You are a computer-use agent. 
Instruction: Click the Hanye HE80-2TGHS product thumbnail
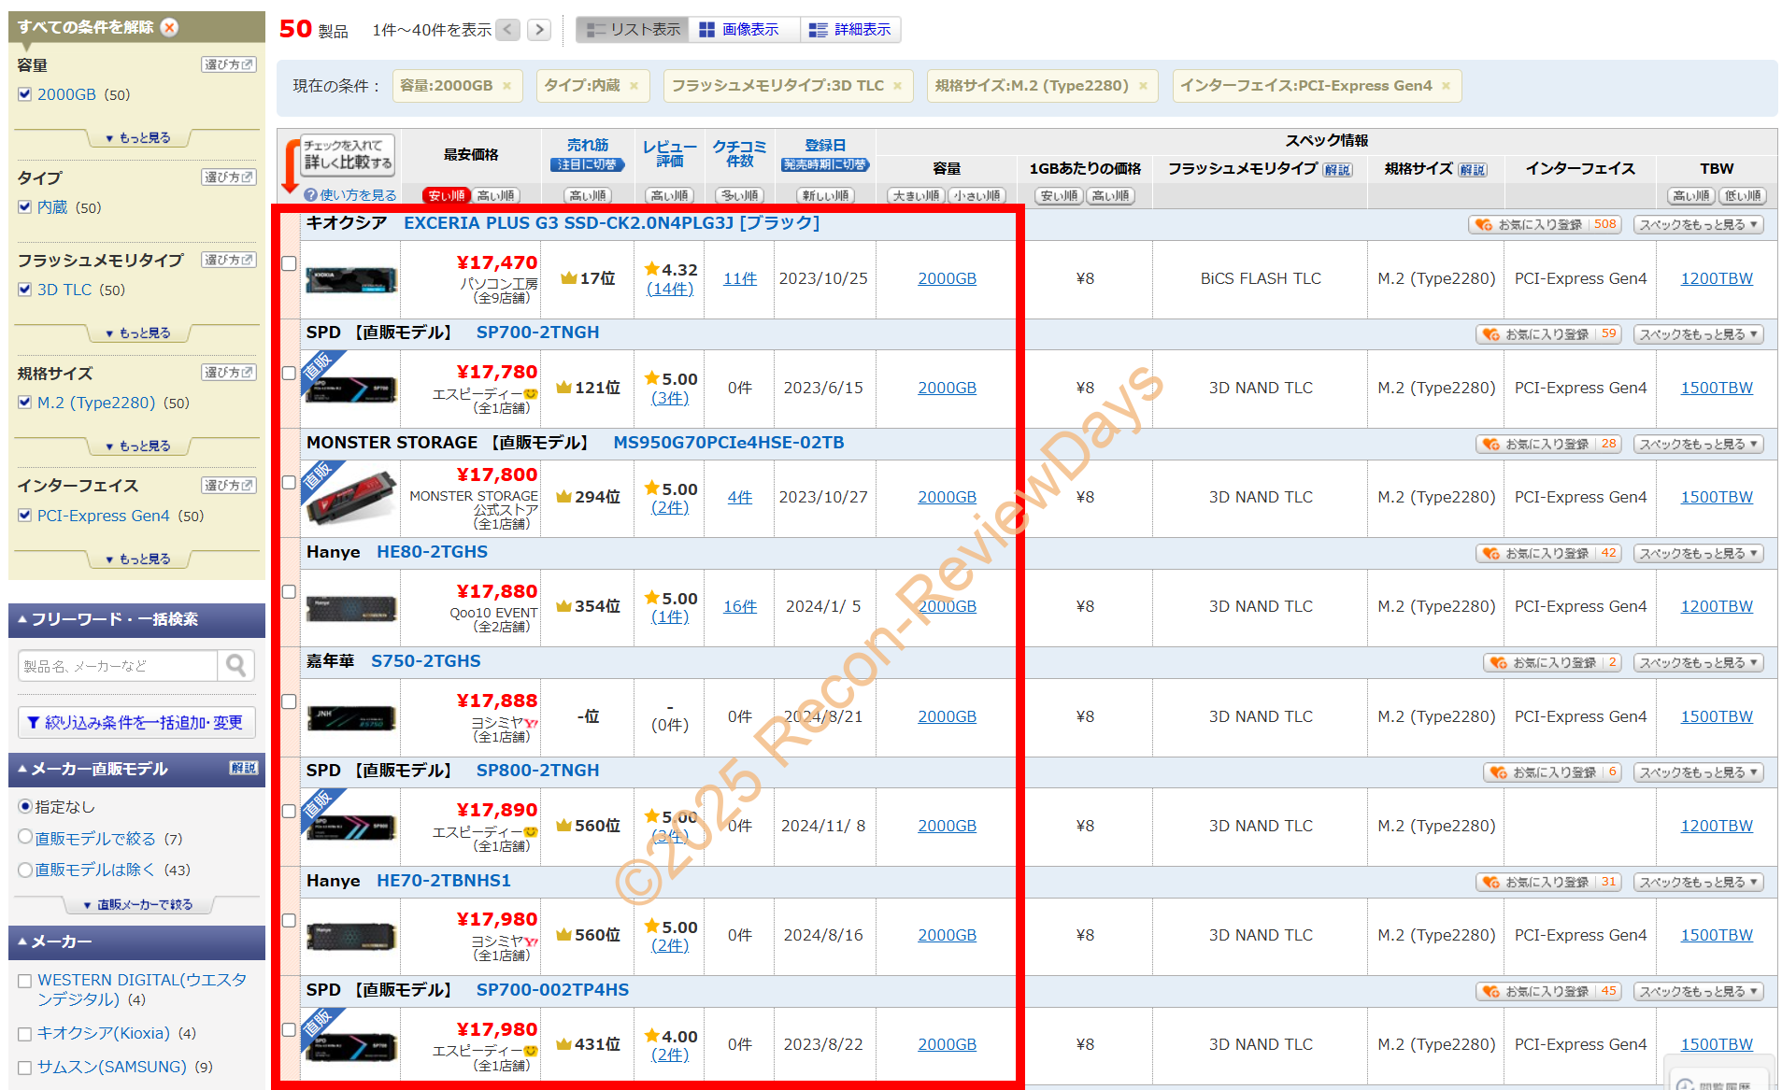click(351, 608)
